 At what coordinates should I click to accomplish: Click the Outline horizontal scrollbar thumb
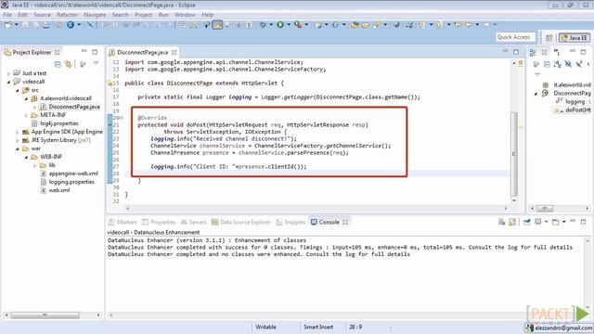pos(545,208)
